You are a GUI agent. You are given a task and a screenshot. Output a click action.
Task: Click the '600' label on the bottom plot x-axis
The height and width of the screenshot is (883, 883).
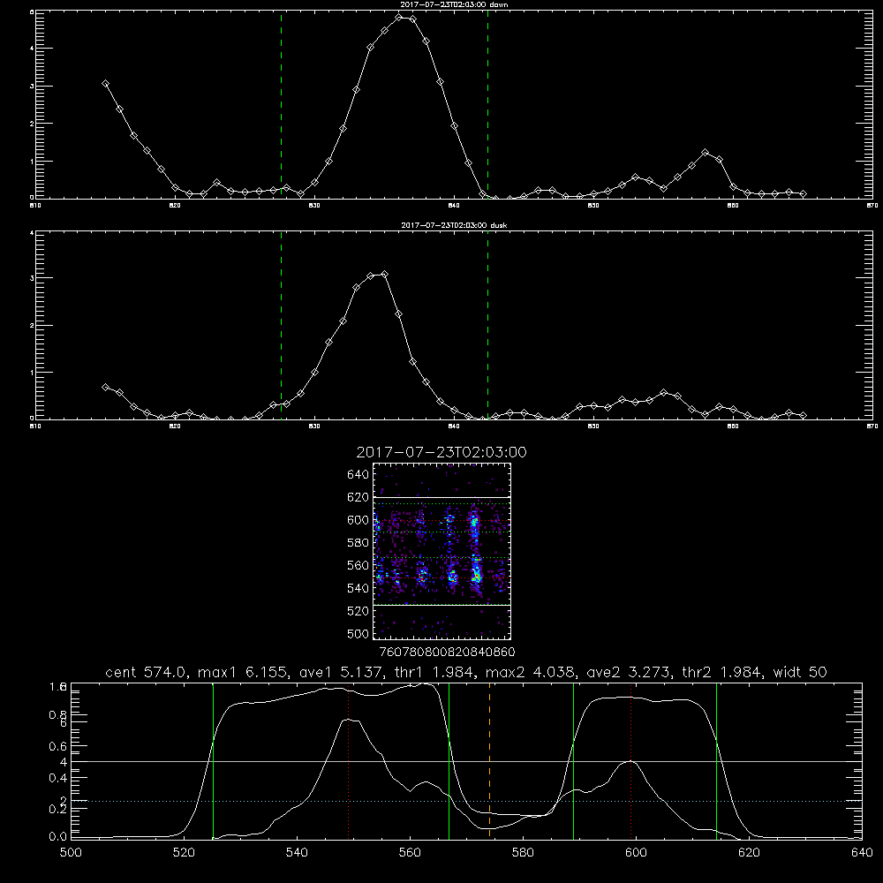click(636, 853)
